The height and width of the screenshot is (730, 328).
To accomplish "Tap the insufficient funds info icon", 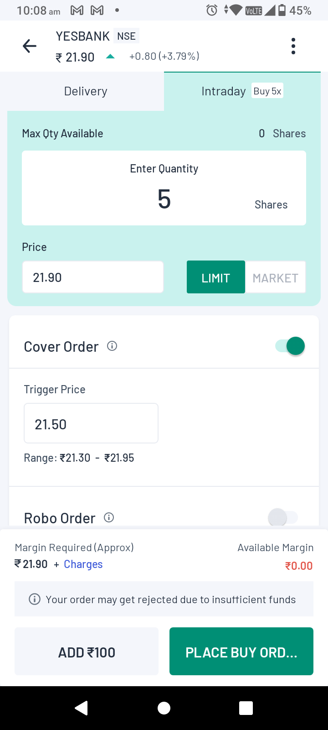I will coord(35,599).
